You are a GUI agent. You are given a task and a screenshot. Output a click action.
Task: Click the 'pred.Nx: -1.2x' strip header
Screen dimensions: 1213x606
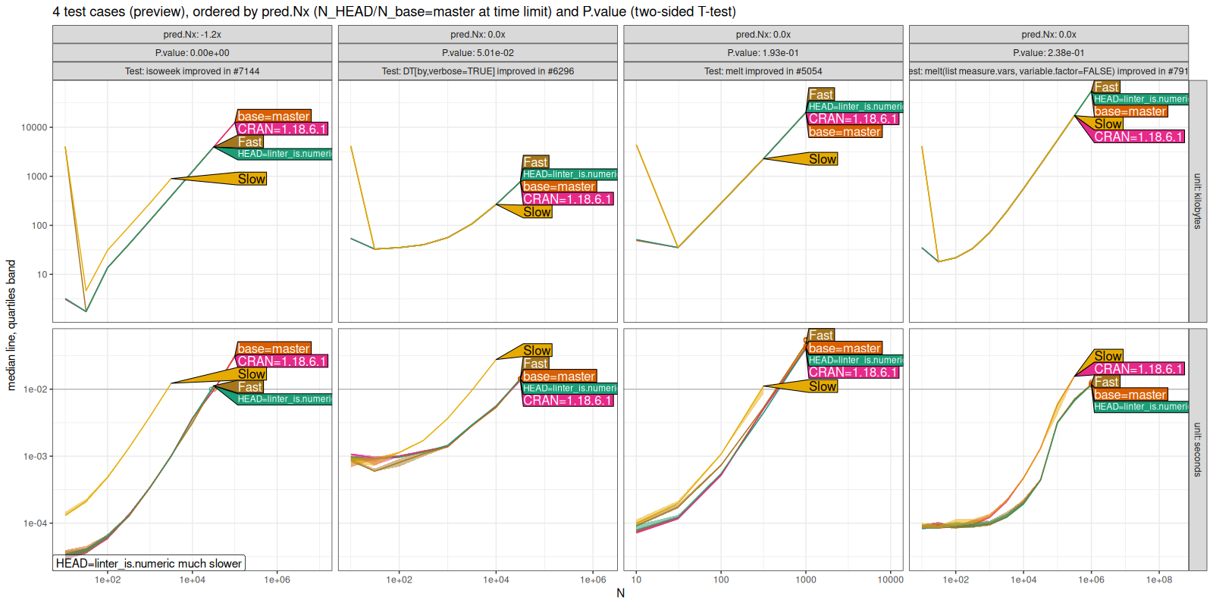[192, 35]
